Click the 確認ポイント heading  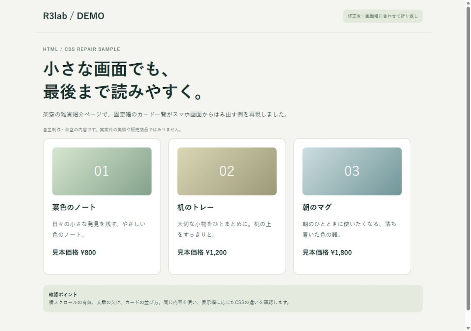63,295
